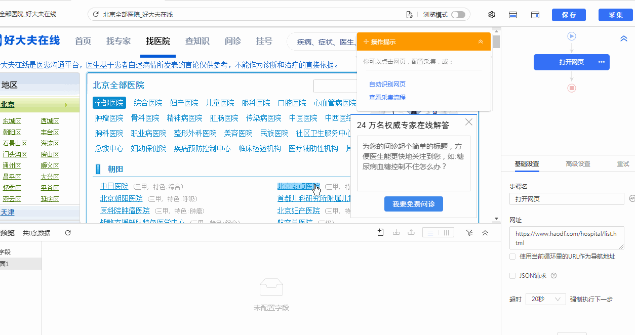The height and width of the screenshot is (335, 635).
Task: Collapse the data preview panel
Action: tap(485, 233)
